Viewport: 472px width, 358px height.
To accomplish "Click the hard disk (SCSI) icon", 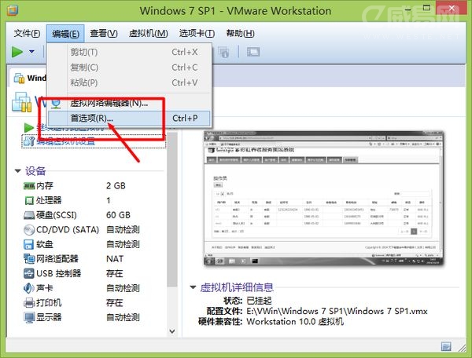I will [29, 214].
